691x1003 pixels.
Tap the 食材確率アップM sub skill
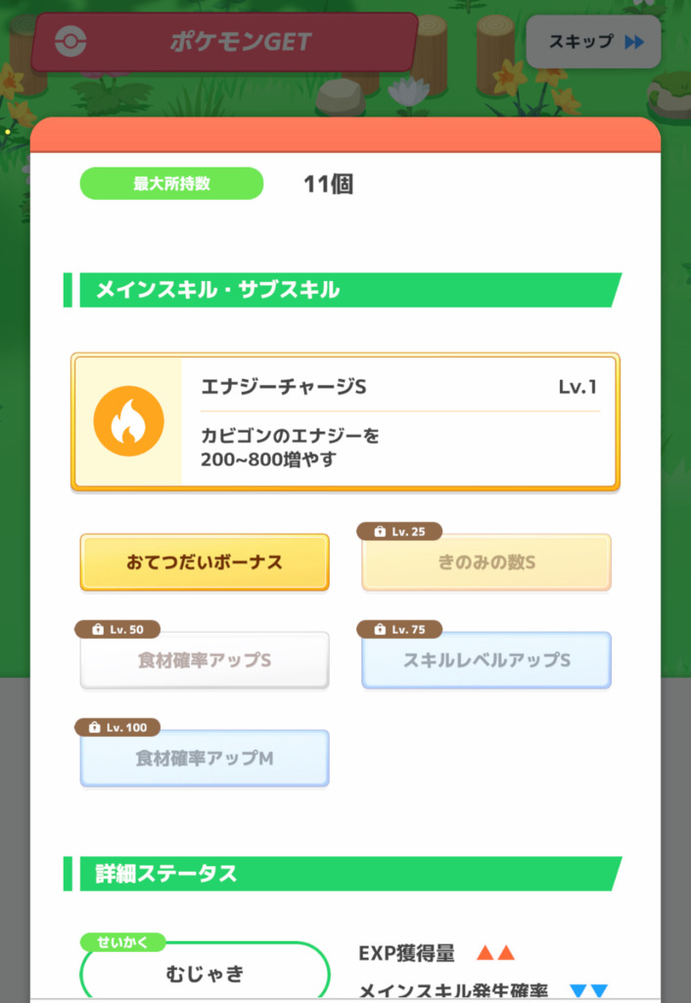205,759
